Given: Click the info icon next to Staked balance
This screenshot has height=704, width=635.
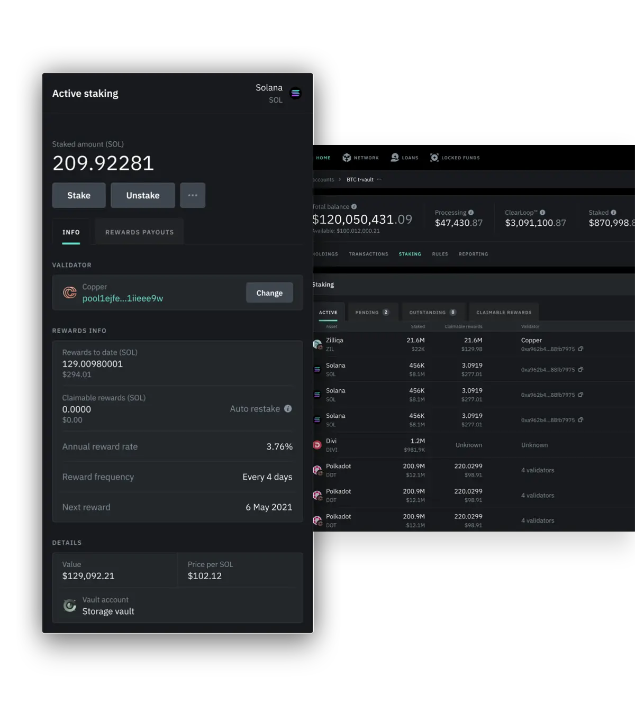Looking at the screenshot, I should 613,213.
